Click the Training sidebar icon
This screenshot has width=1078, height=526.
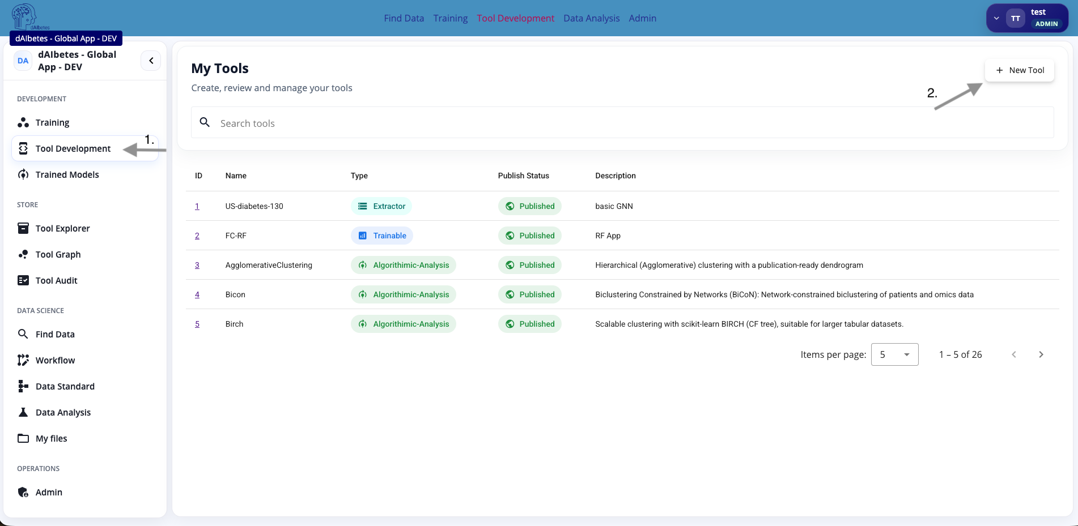click(23, 122)
